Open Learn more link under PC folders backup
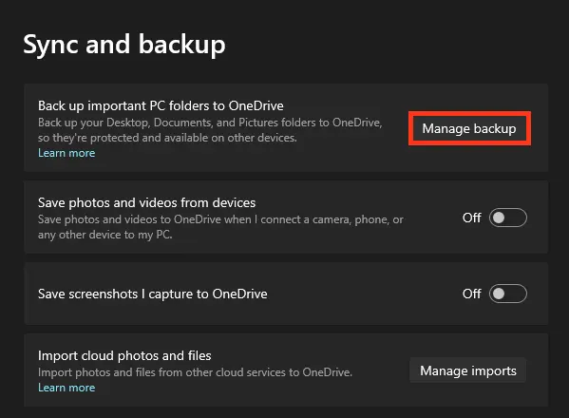Image resolution: width=569 pixels, height=418 pixels. pyautogui.click(x=66, y=153)
